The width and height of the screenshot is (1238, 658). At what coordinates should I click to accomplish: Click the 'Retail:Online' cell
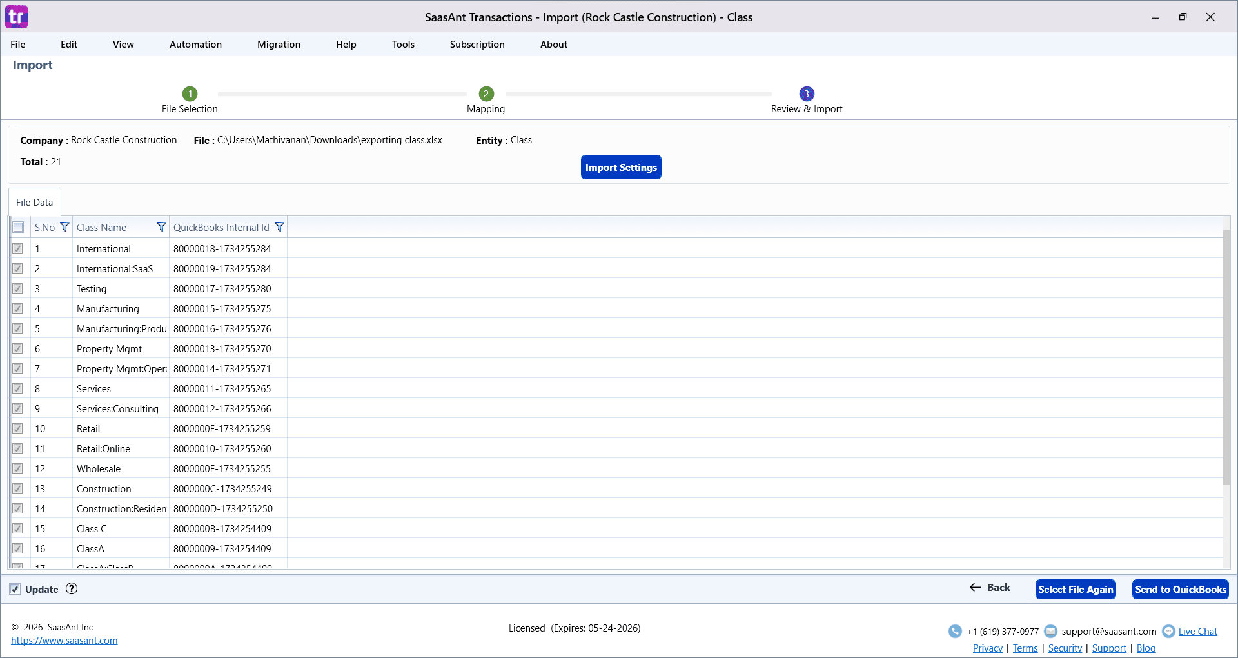(x=121, y=448)
